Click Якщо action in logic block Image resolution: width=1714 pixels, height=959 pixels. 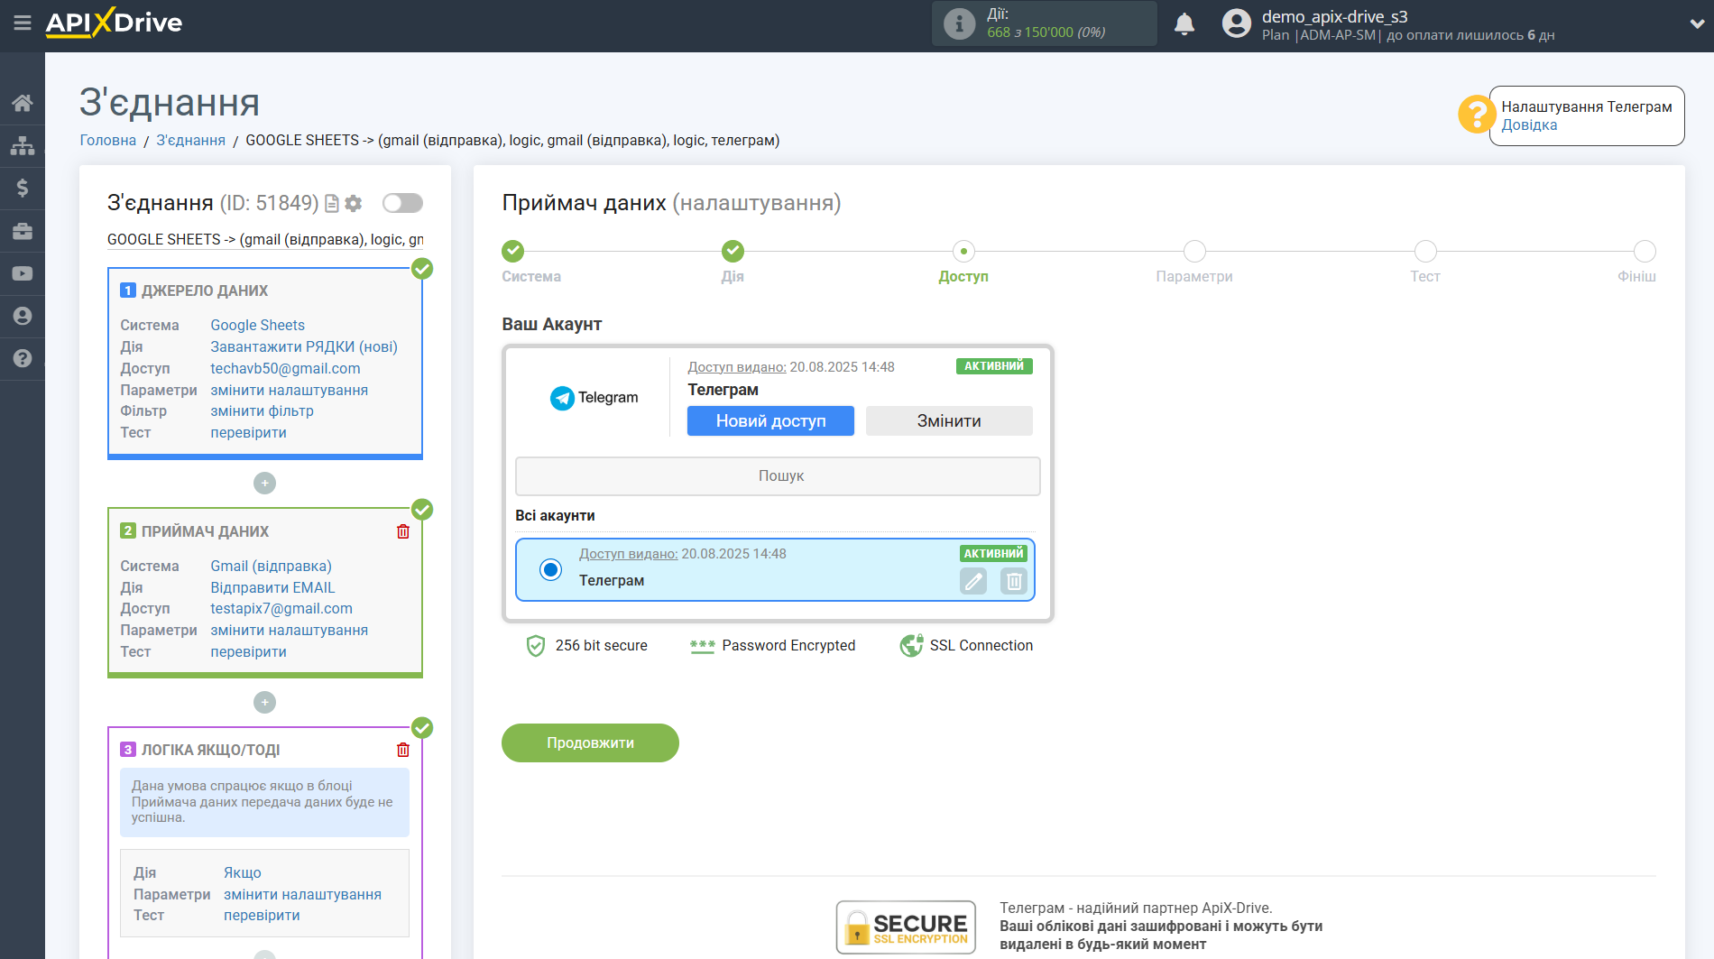point(243,872)
